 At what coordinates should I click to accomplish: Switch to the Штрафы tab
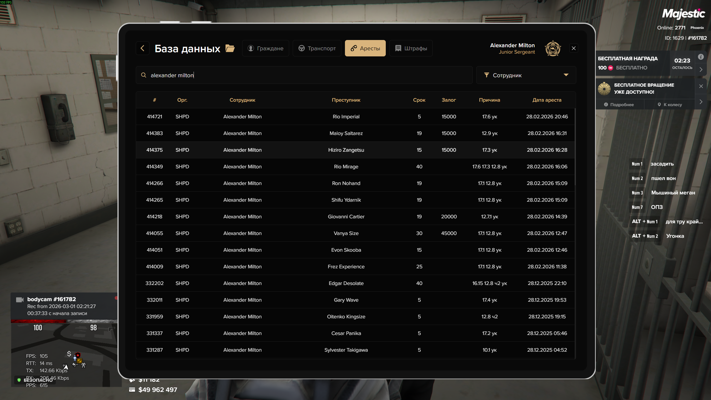coord(411,48)
